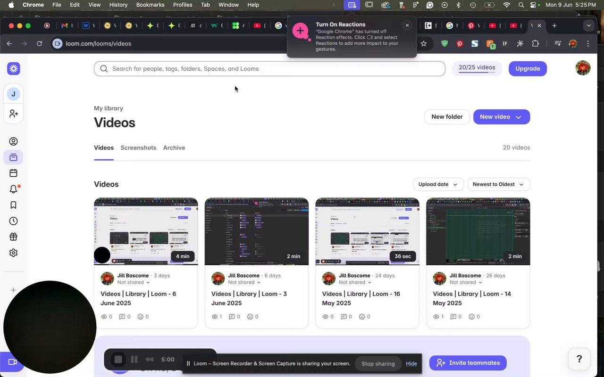604x377 pixels.
Task: Open the profile sidebar icon
Action: click(x=13, y=141)
